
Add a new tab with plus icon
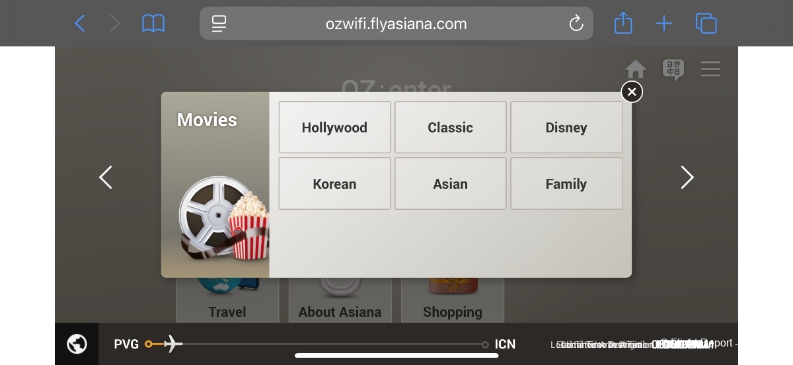(x=663, y=24)
